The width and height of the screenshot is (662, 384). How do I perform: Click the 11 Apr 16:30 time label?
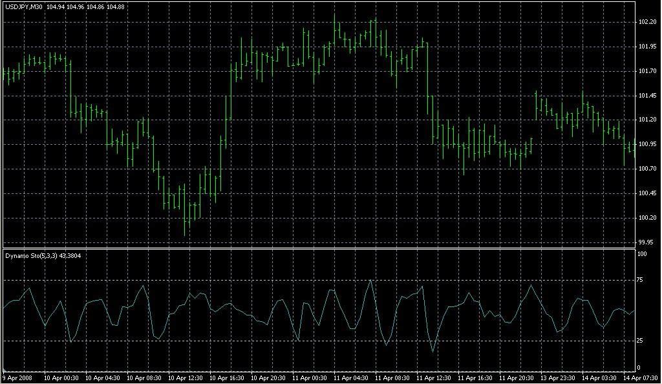476,378
